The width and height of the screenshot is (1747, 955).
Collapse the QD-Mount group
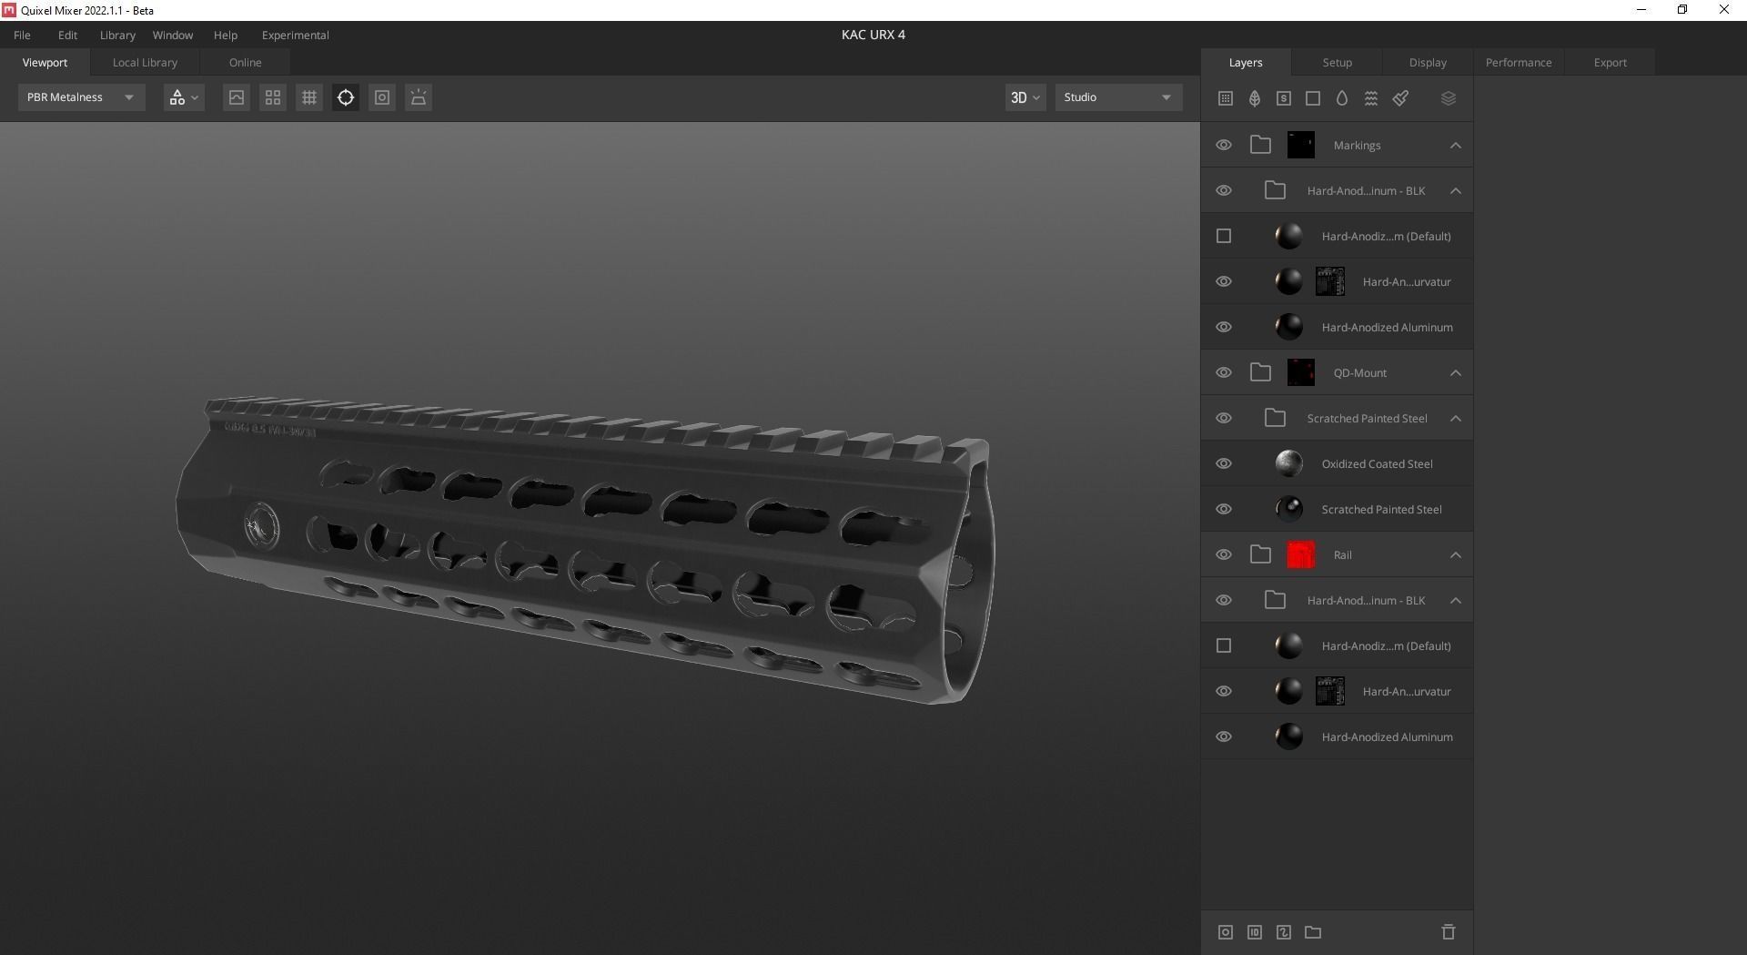click(1456, 373)
